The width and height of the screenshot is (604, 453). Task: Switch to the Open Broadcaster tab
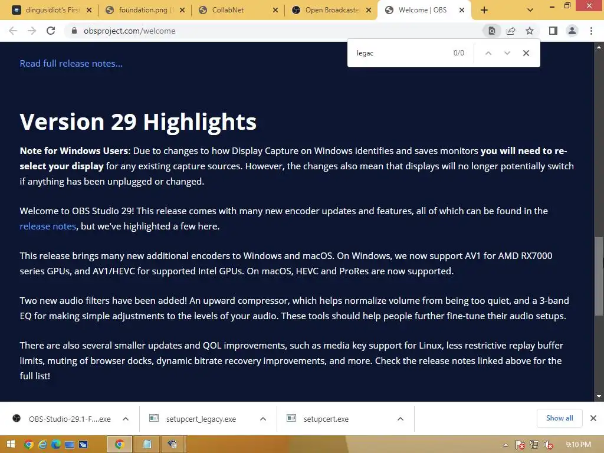point(327,10)
